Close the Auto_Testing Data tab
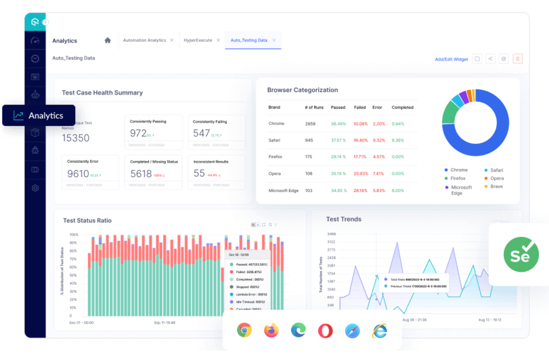Image resolution: width=549 pixels, height=356 pixels. 274,40
